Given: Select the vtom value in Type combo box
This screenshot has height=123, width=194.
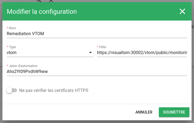Looking at the screenshot, I should (x=12, y=53).
